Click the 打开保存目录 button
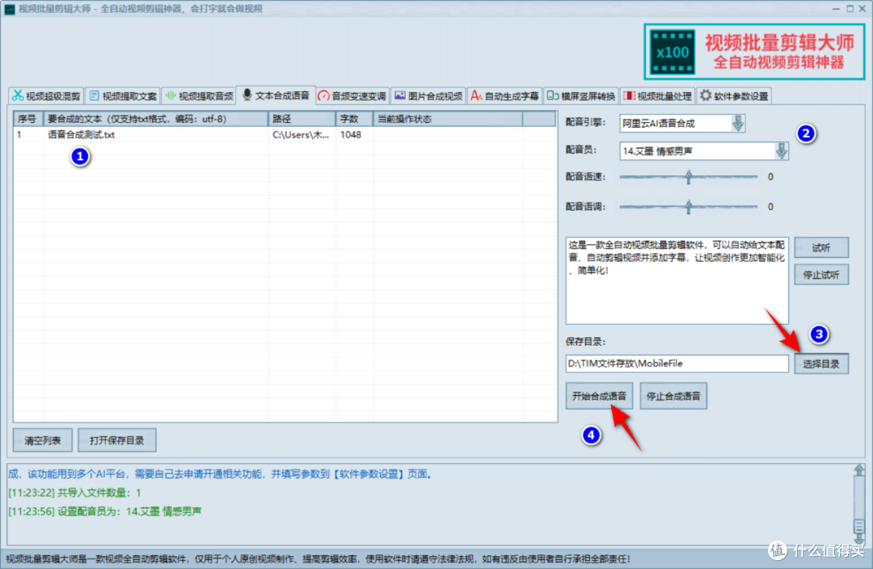 pyautogui.click(x=117, y=440)
